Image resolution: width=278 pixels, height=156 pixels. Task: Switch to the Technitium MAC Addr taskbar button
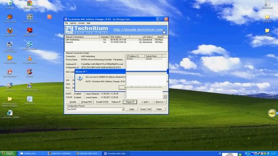[116, 153]
